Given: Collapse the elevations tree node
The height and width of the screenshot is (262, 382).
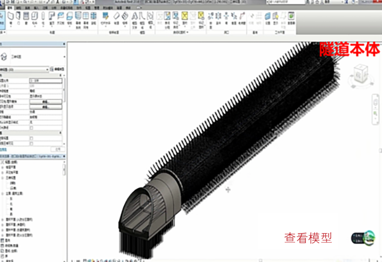Looking at the screenshot, I should tap(3, 194).
